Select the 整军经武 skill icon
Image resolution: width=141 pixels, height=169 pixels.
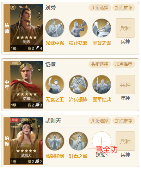pos(102,85)
